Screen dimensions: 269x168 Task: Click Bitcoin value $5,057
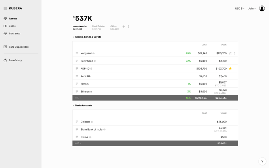pyautogui.click(x=222, y=83)
